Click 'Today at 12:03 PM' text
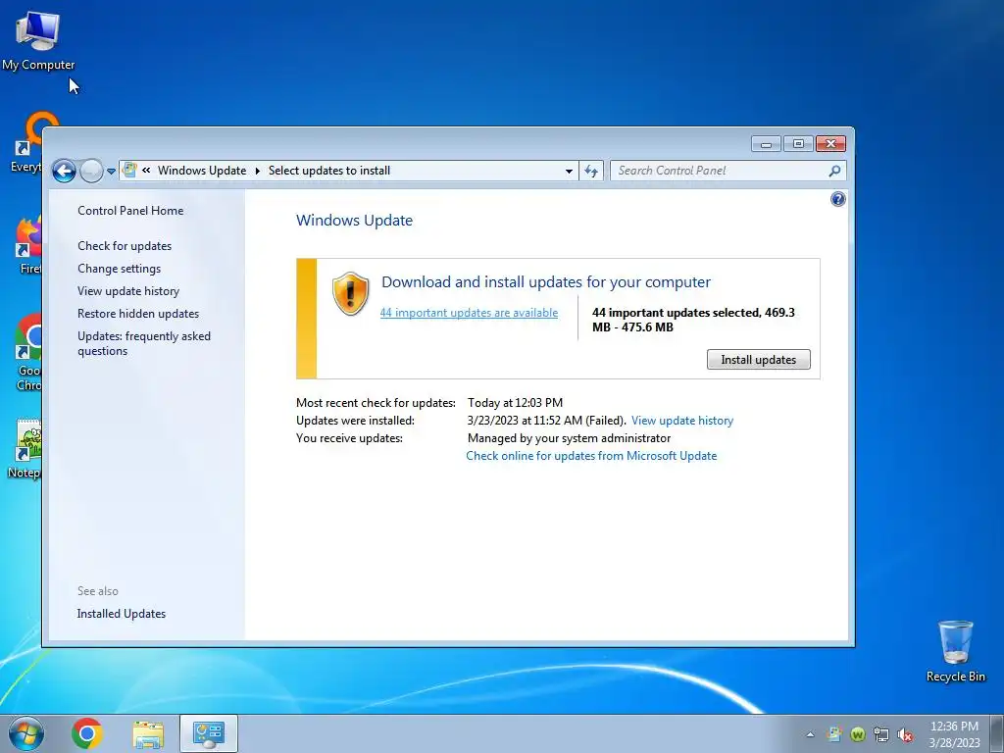The height and width of the screenshot is (753, 1004). click(515, 403)
